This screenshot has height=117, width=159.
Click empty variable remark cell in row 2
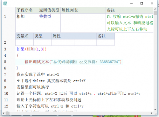pos(106,42)
